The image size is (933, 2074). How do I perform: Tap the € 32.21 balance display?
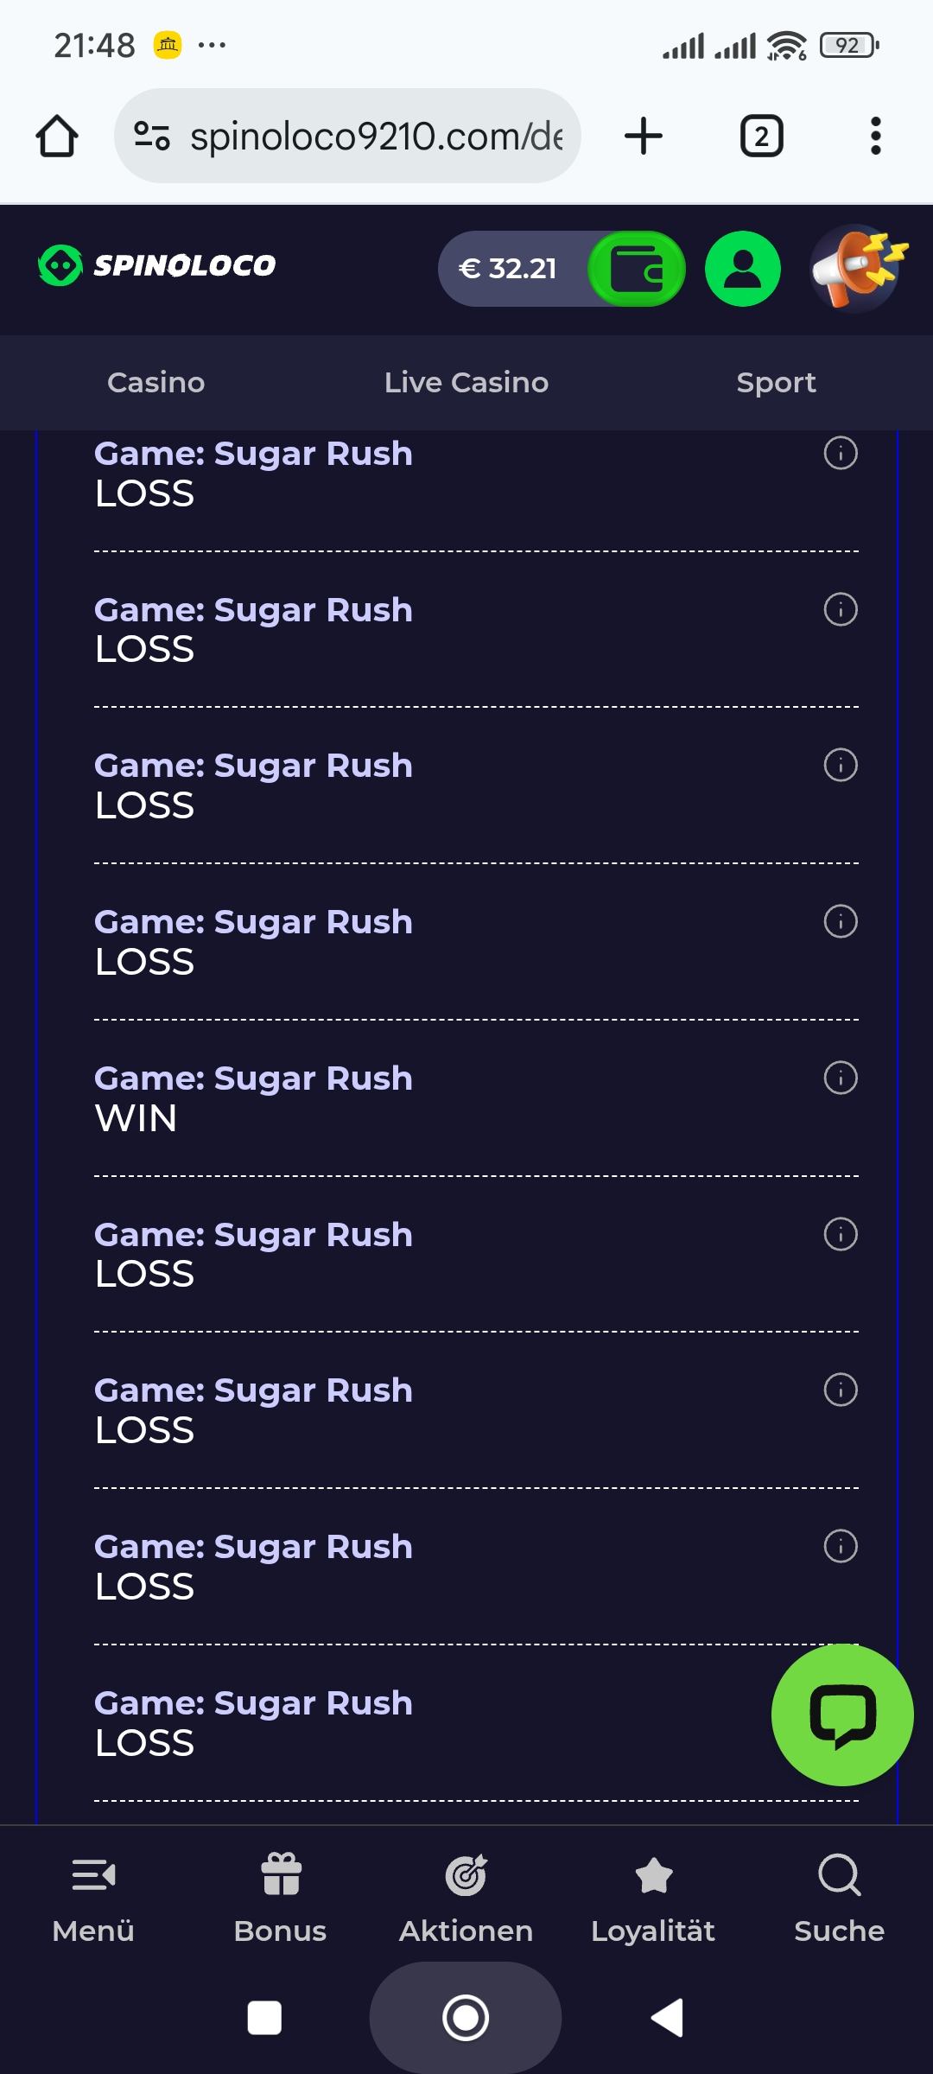pos(508,269)
